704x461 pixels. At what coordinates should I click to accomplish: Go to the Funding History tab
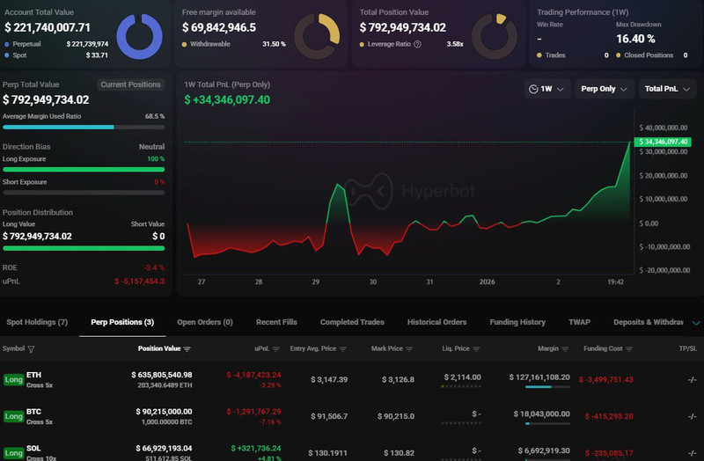pos(517,322)
